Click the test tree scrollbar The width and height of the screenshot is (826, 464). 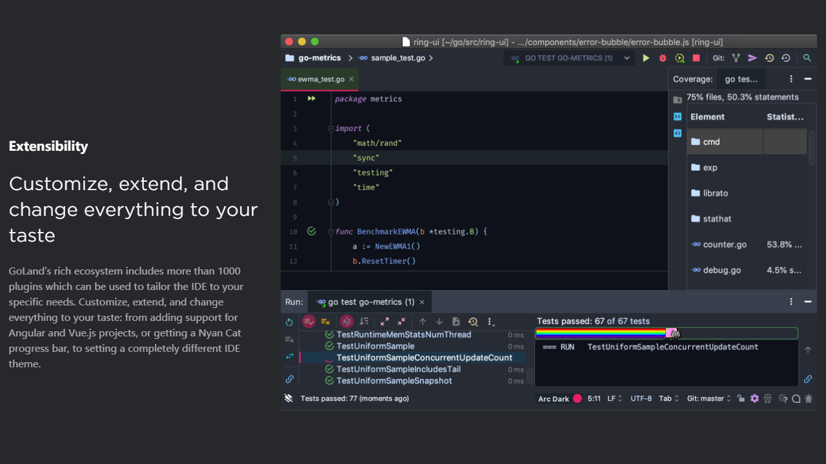(530, 376)
